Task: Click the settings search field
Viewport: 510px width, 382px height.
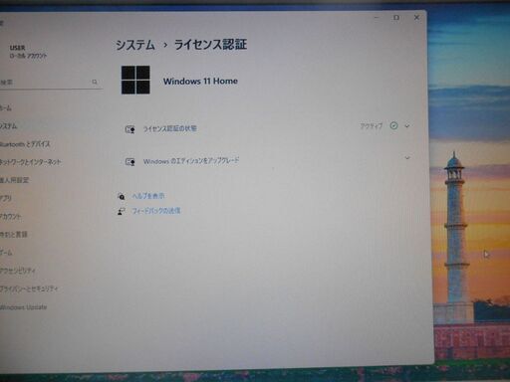Action: [50, 82]
